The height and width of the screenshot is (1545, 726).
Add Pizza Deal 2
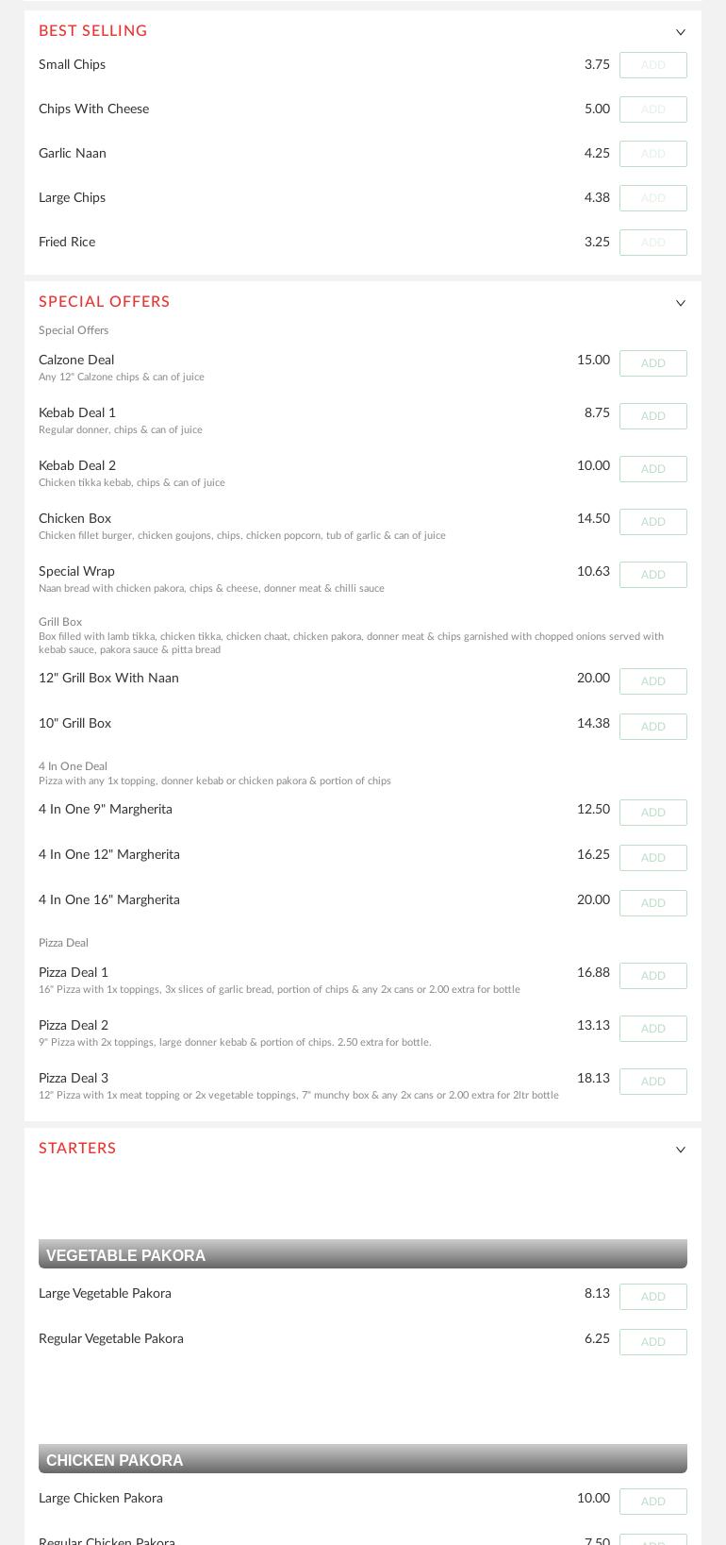click(x=652, y=1029)
